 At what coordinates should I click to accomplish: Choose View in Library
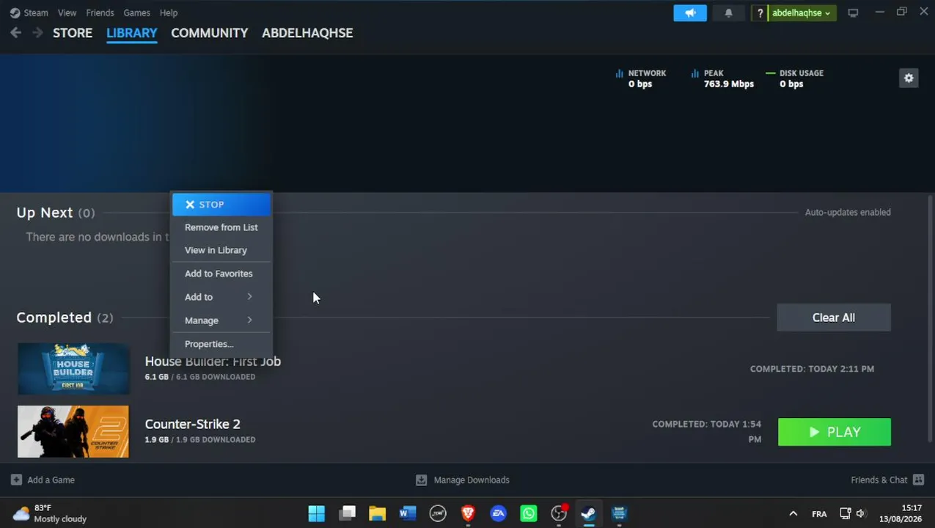221,250
